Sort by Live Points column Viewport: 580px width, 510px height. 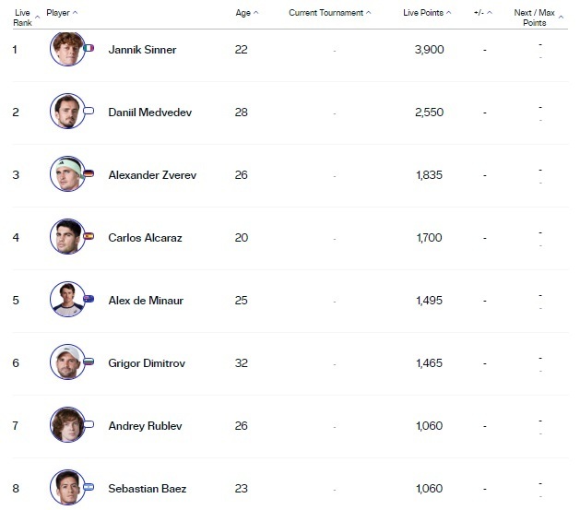coord(427,13)
